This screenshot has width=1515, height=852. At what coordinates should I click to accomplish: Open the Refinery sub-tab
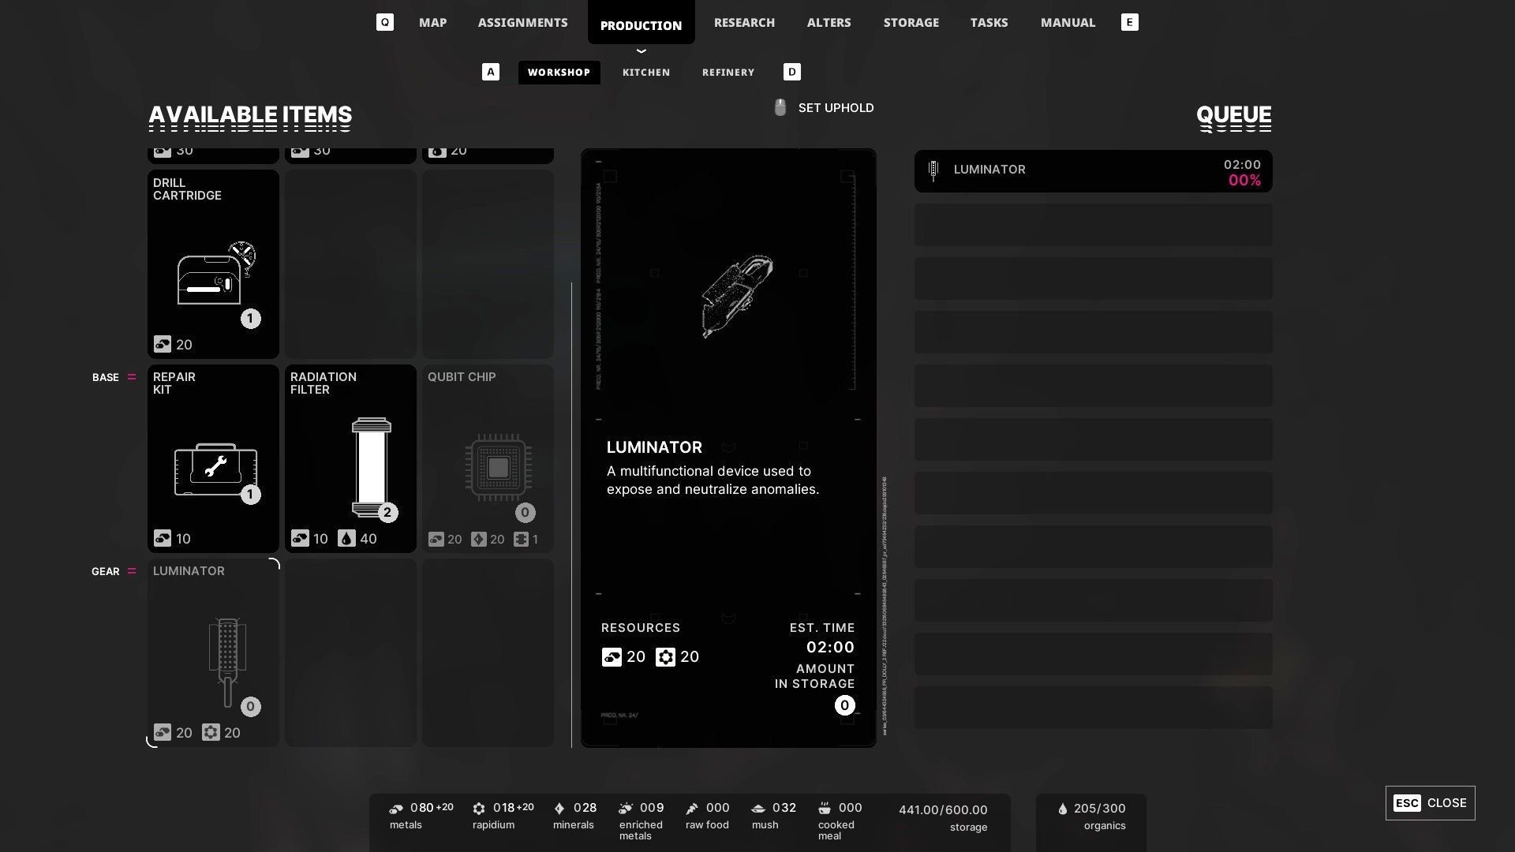pyautogui.click(x=728, y=73)
